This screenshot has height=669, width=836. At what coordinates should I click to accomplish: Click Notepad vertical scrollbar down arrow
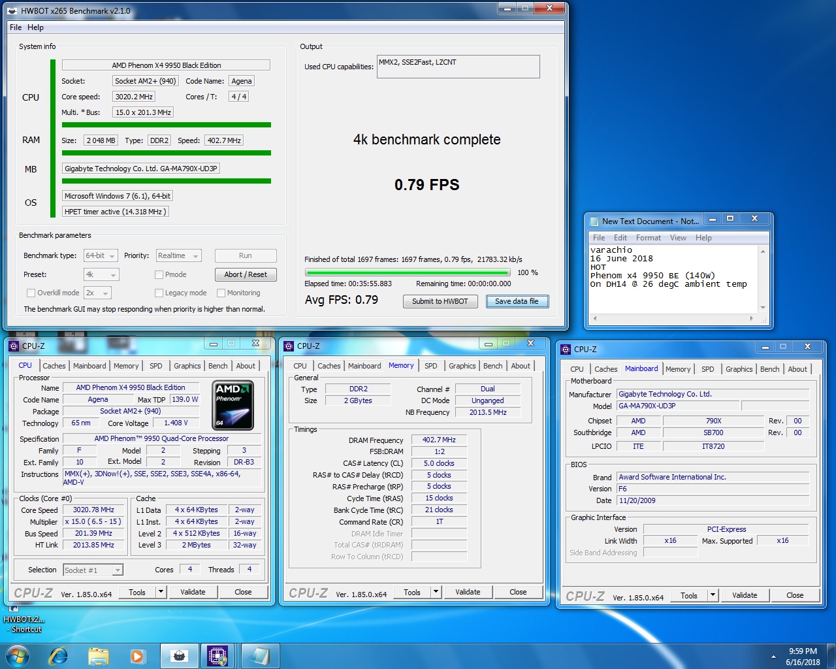pos(762,307)
